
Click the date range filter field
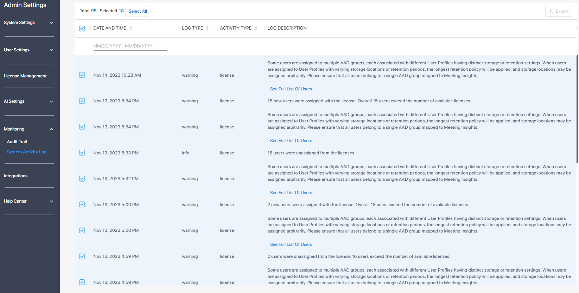pyautogui.click(x=130, y=46)
